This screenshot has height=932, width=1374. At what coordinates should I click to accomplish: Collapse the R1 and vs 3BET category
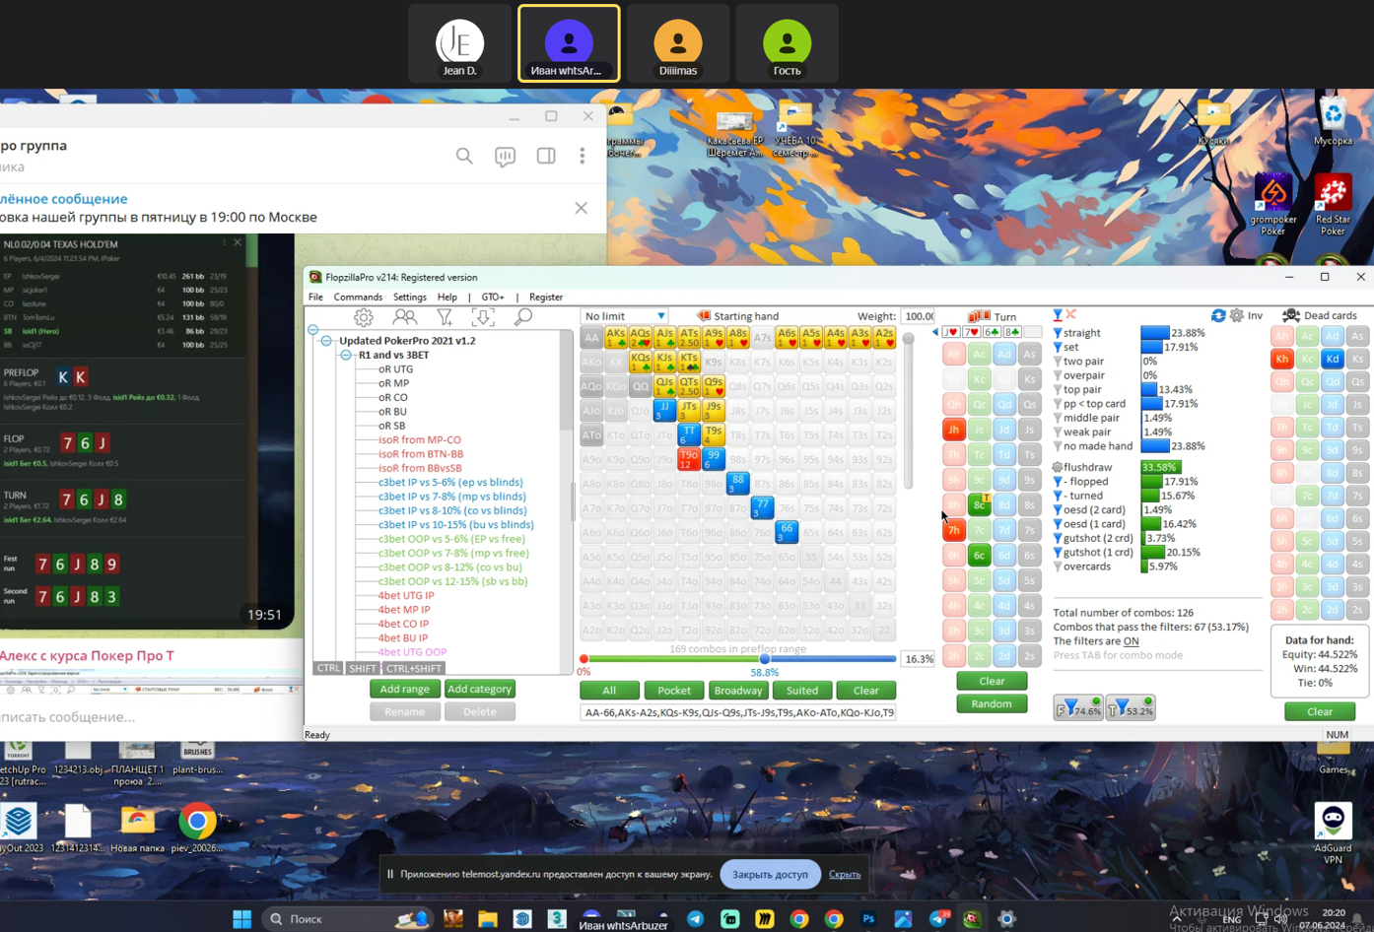click(x=346, y=355)
